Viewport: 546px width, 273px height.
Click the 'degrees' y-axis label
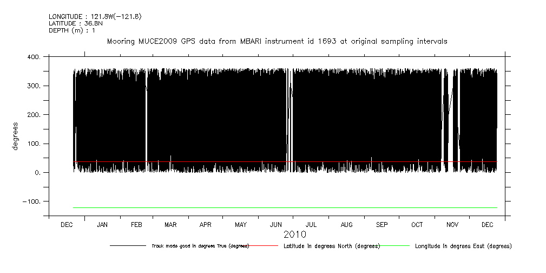(15, 136)
